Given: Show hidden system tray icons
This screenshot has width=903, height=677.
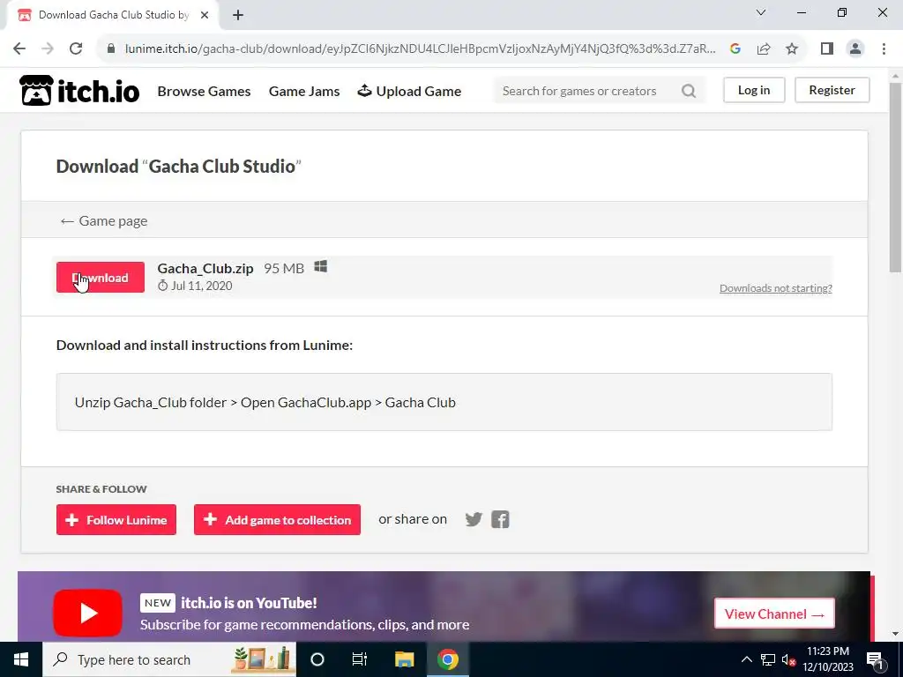Looking at the screenshot, I should point(746,659).
